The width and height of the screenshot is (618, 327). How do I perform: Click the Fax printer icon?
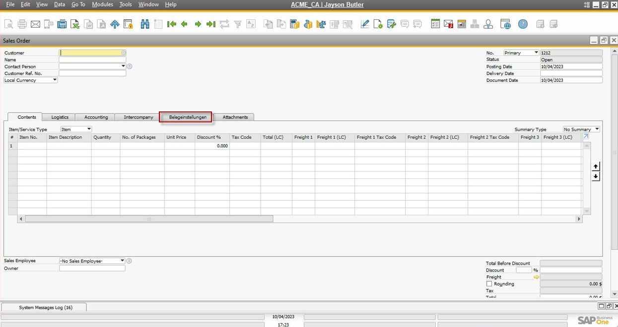pos(62,24)
